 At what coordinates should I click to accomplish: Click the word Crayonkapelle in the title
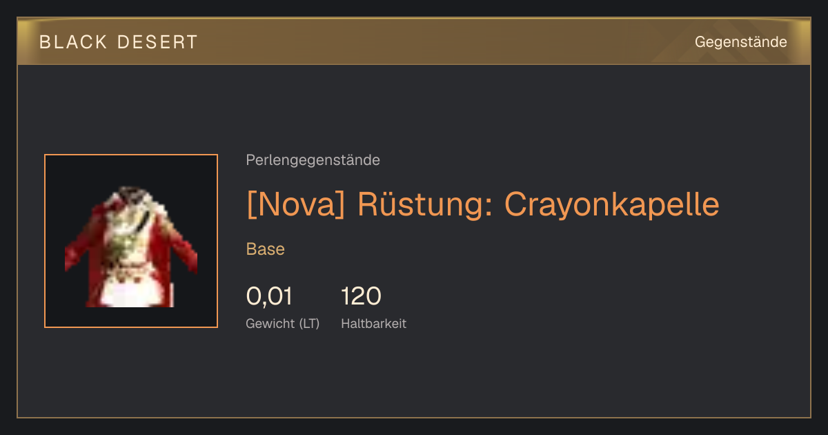(x=612, y=204)
